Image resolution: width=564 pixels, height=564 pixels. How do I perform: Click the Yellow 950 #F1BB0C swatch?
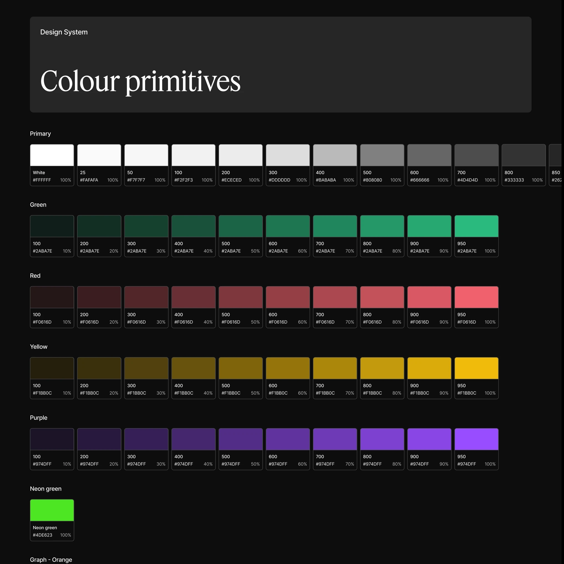(476, 368)
